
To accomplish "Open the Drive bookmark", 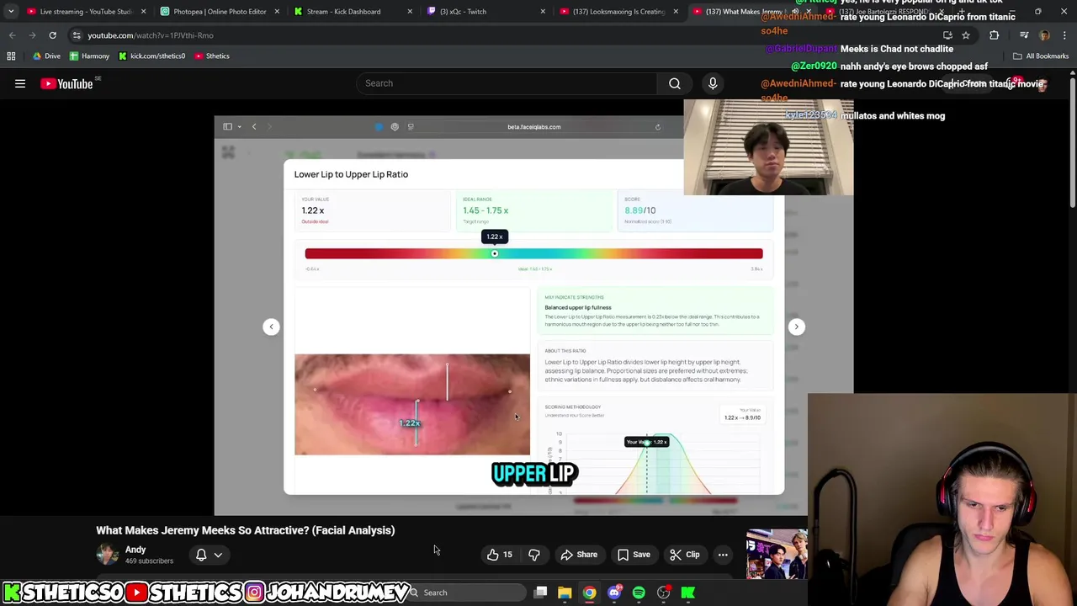I will click(46, 56).
